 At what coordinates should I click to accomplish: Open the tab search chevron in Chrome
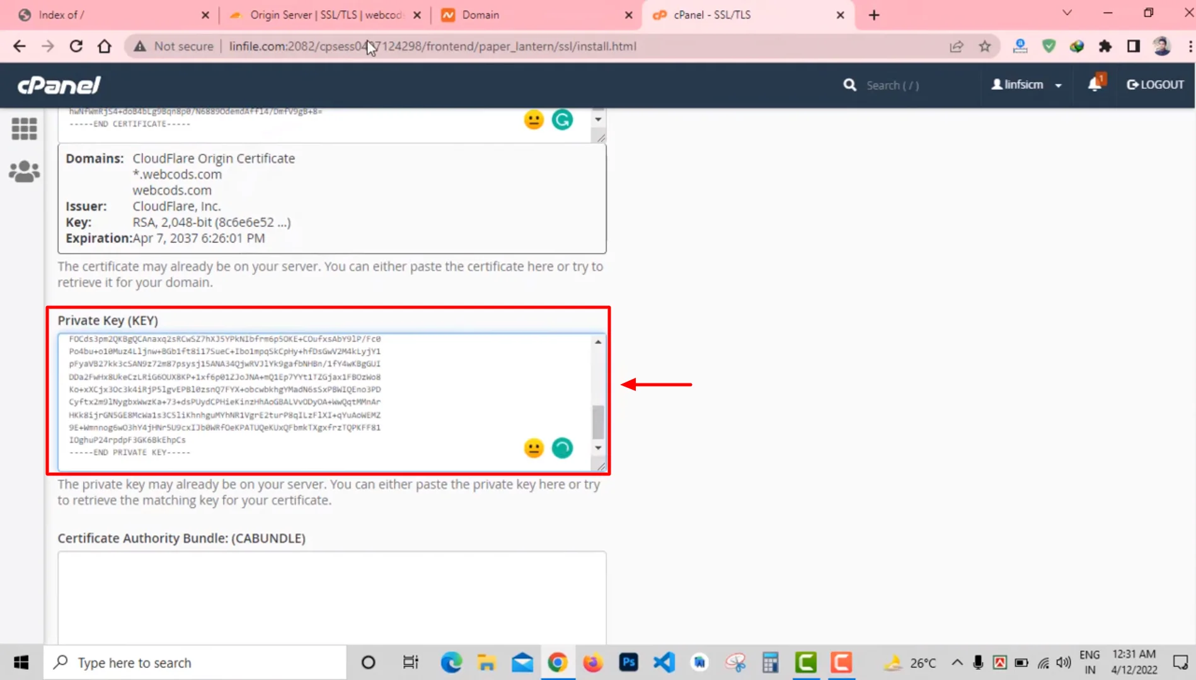click(1067, 13)
